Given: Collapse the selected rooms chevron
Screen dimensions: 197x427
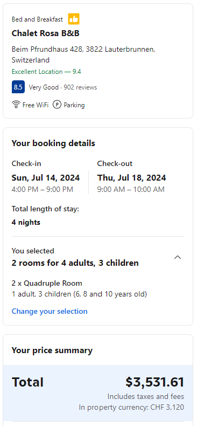Looking at the screenshot, I should click(x=178, y=257).
